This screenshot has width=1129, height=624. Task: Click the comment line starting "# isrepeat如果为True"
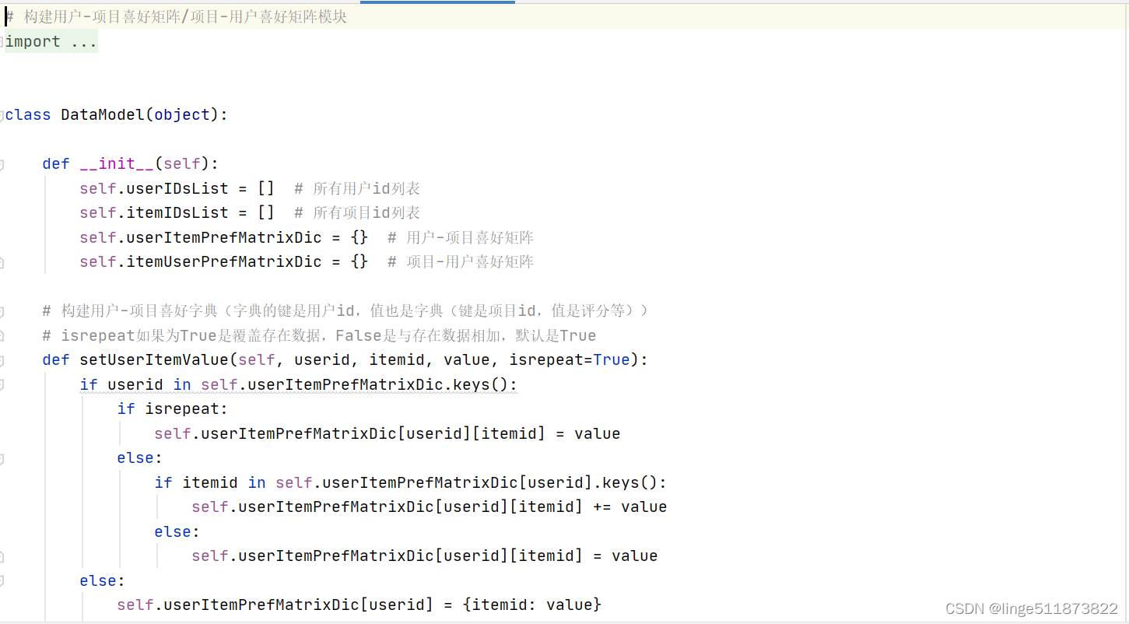click(319, 336)
